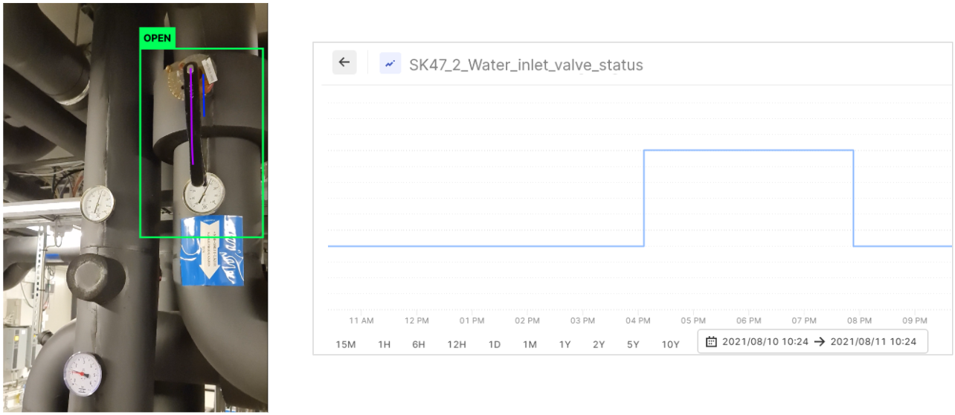Viewport: 955px width, 415px height.
Task: Click the falling edge near 08 PM
Action: [x=853, y=198]
